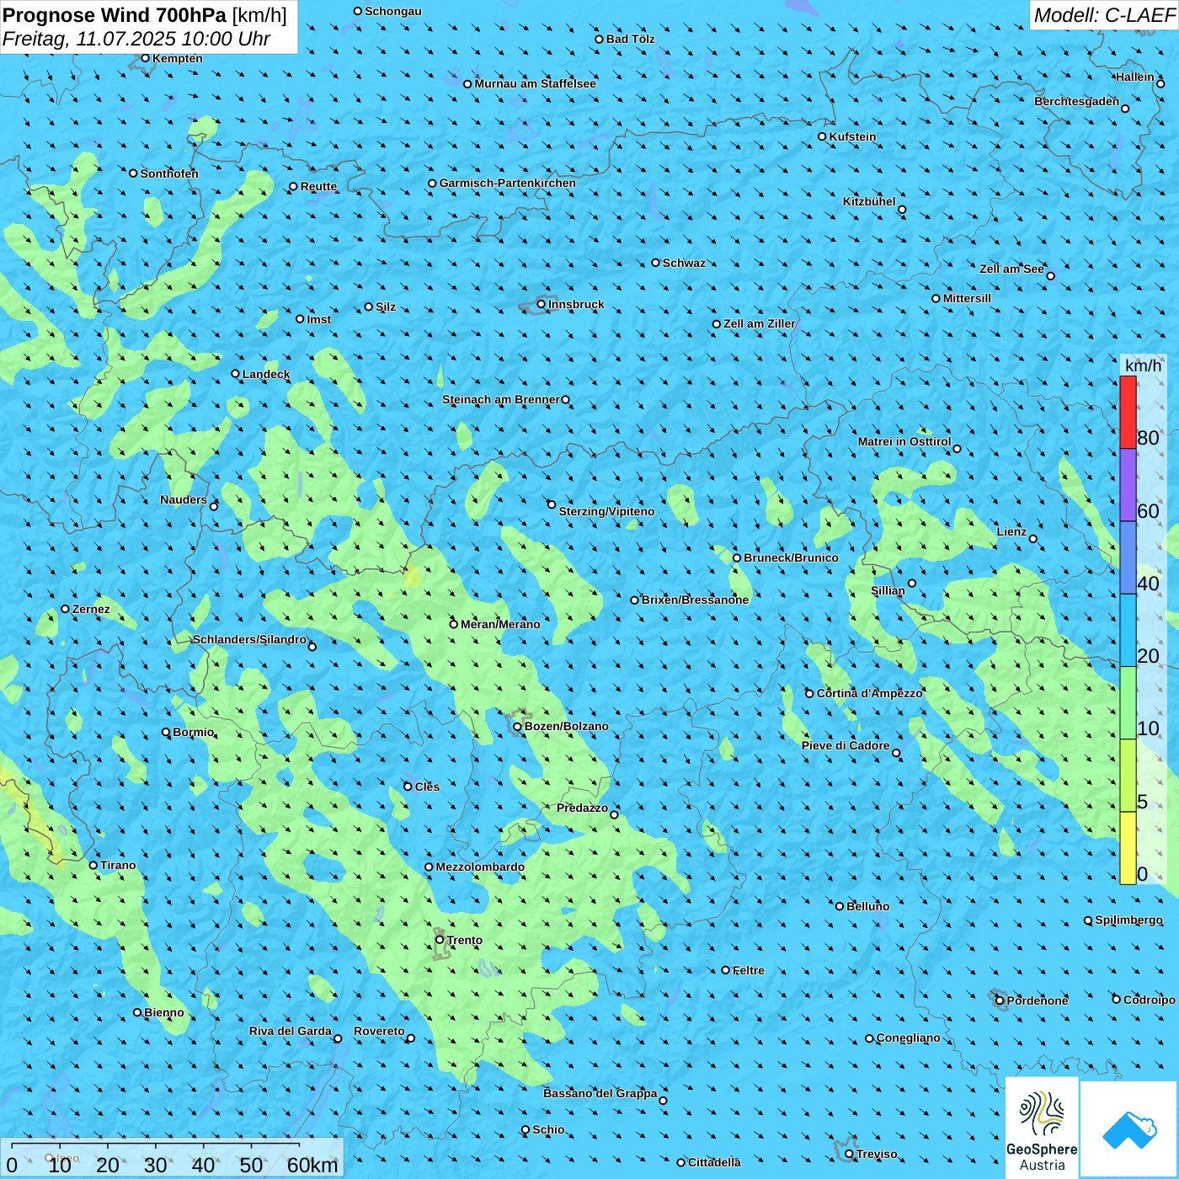This screenshot has height=1179, width=1179.
Task: Click the 'Berchtesgaden' label
Action: click(1077, 101)
